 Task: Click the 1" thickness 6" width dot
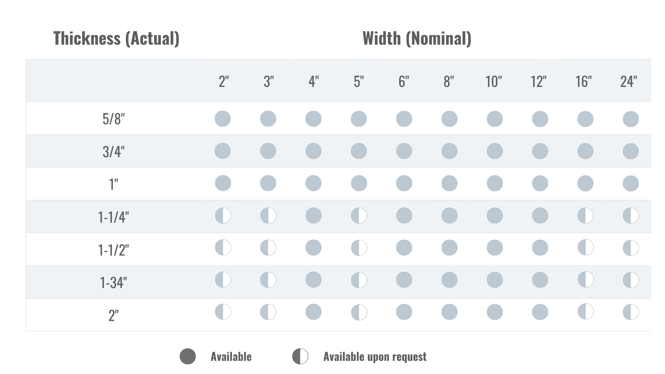click(x=404, y=184)
